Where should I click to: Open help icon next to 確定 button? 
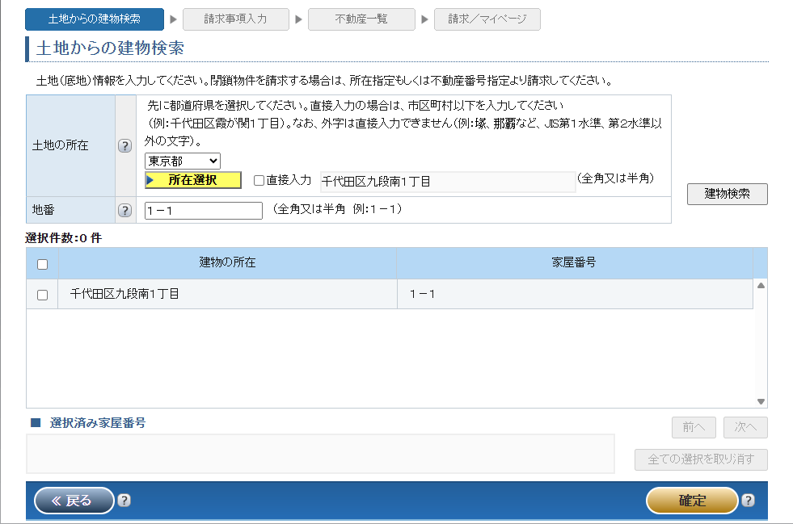(748, 501)
